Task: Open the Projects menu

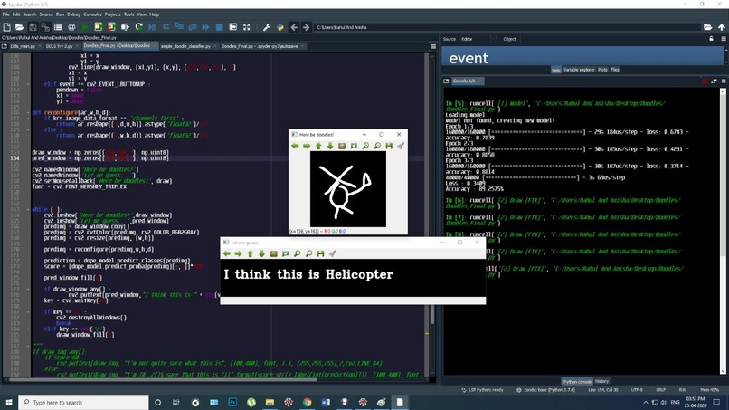Action: click(112, 14)
